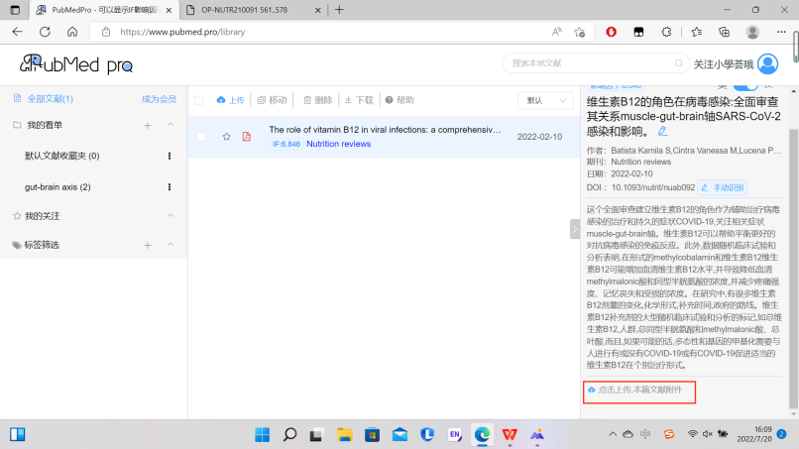Image resolution: width=799 pixels, height=449 pixels.
Task: Click the browser address bar
Action: [x=326, y=32]
